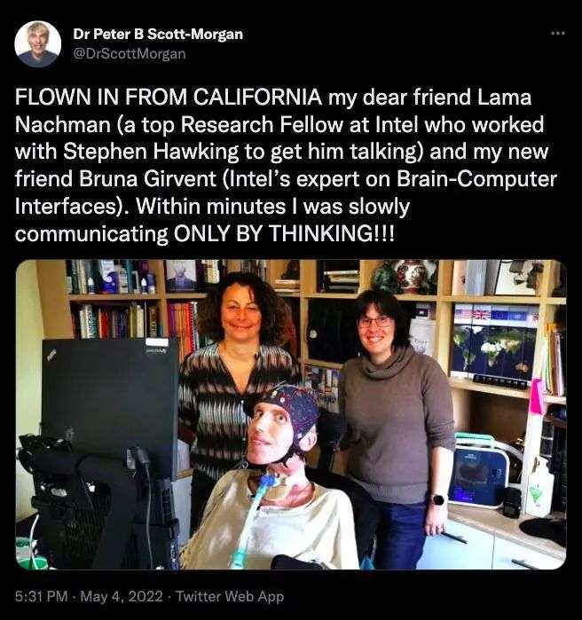Click the May 4, 2022 date
Image resolution: width=582 pixels, height=620 pixels.
tap(122, 596)
